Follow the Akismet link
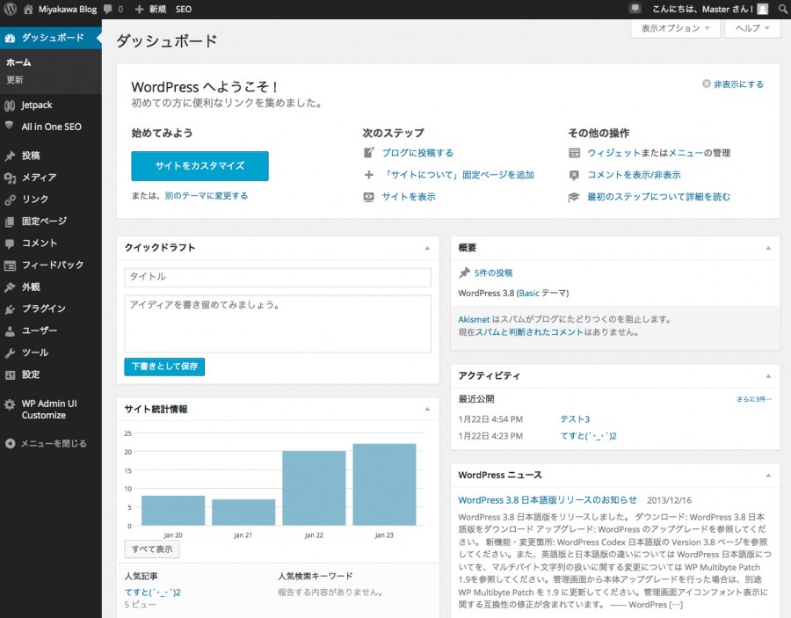The height and width of the screenshot is (618, 791). point(474,319)
